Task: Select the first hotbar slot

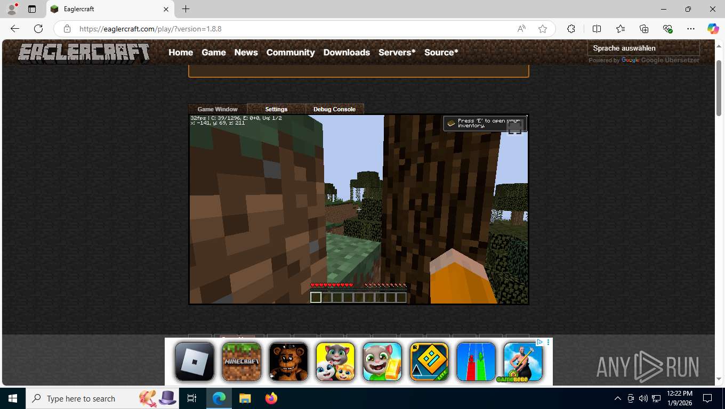Action: pos(316,298)
